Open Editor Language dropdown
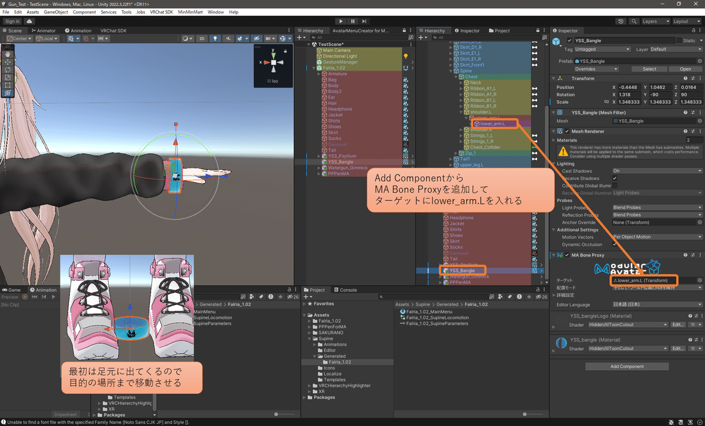Viewport: 705px width, 426px height. click(x=657, y=304)
